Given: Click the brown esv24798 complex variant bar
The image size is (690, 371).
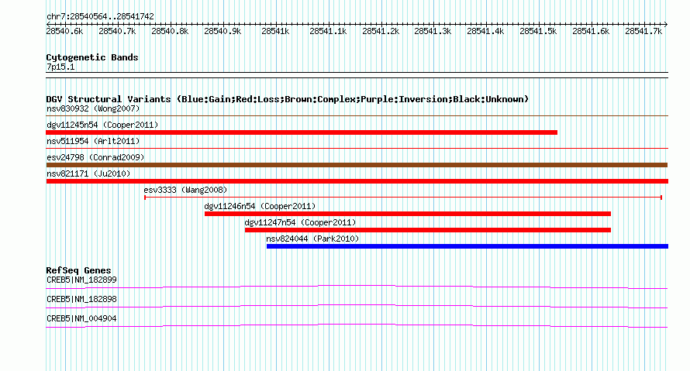Looking at the screenshot, I should click(x=357, y=165).
